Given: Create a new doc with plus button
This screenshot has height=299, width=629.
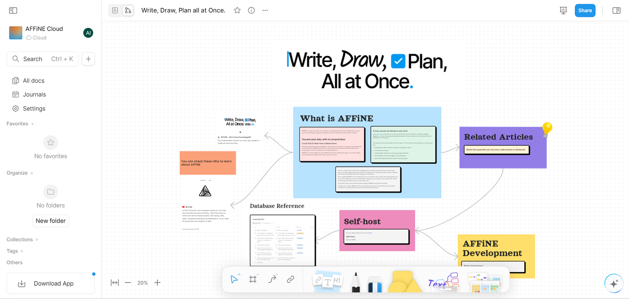Looking at the screenshot, I should coord(88,59).
